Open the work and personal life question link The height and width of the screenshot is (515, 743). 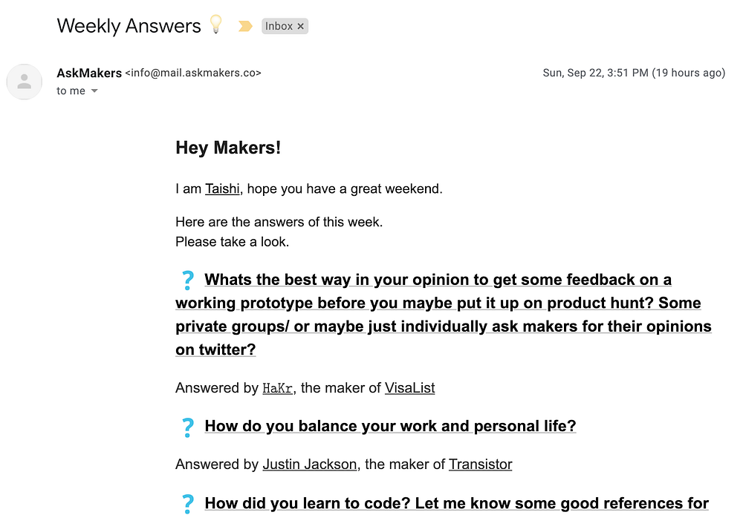[390, 426]
